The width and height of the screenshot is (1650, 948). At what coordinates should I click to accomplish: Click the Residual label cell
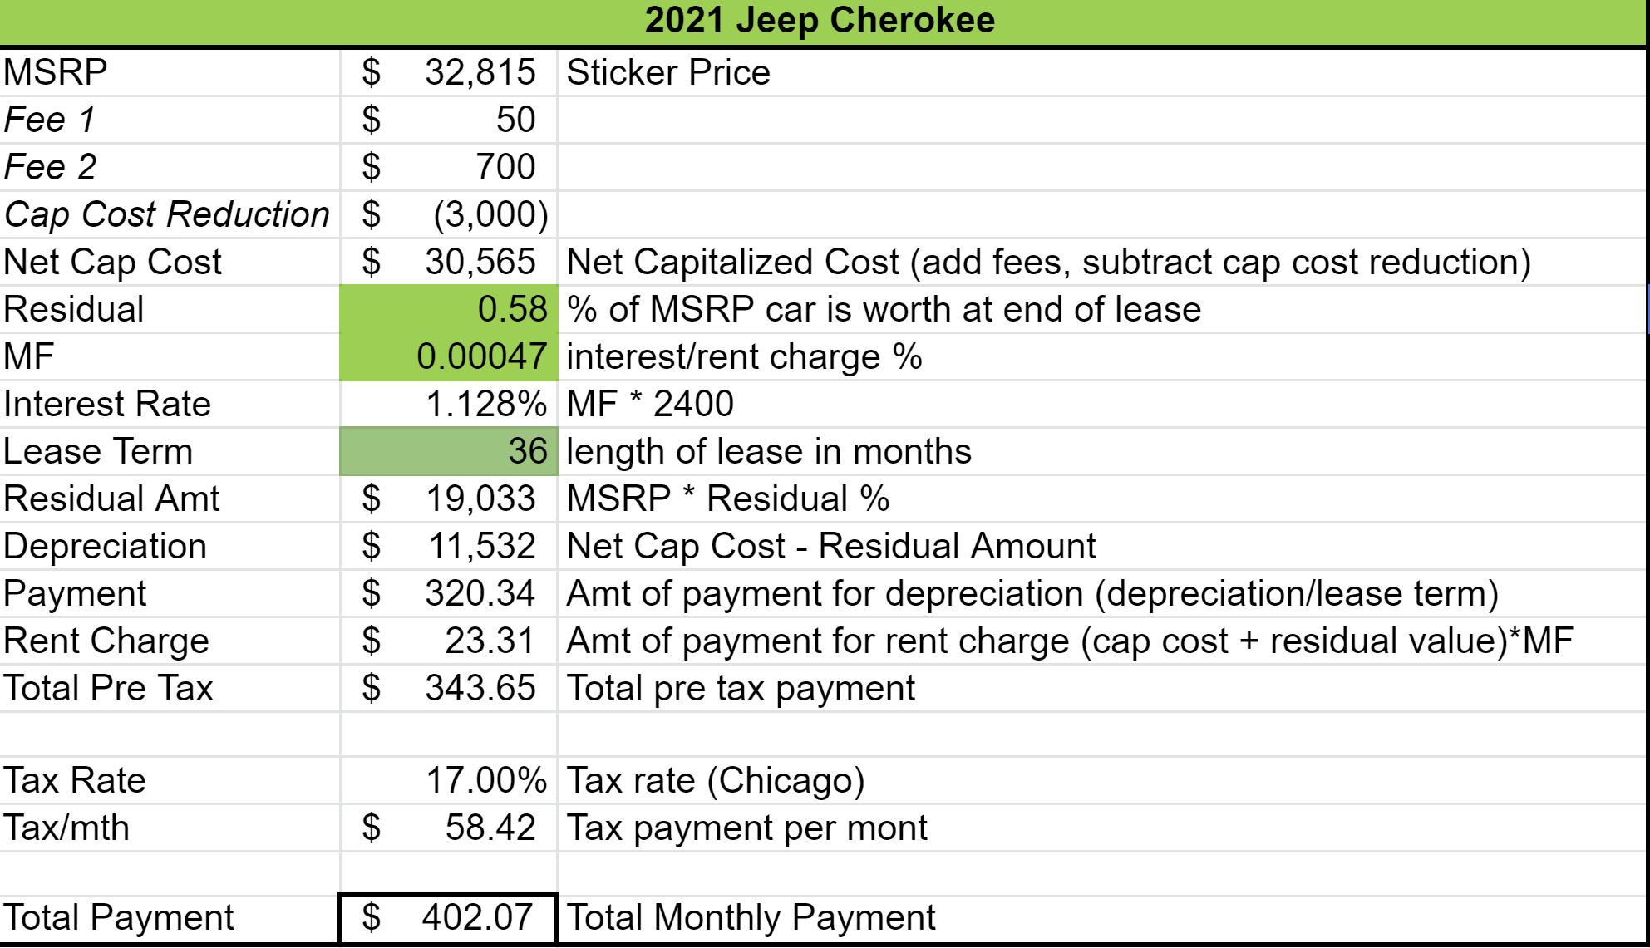[170, 309]
